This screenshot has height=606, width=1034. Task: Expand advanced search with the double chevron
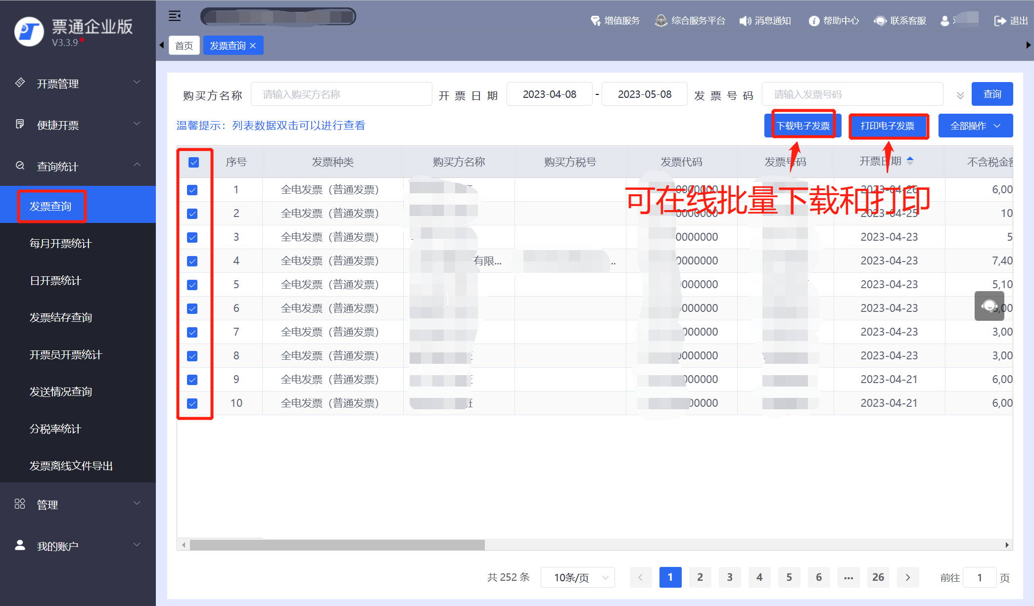coord(960,95)
